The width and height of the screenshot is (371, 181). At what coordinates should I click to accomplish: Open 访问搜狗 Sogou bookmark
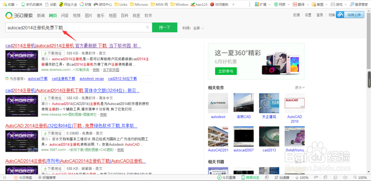click(219, 4)
